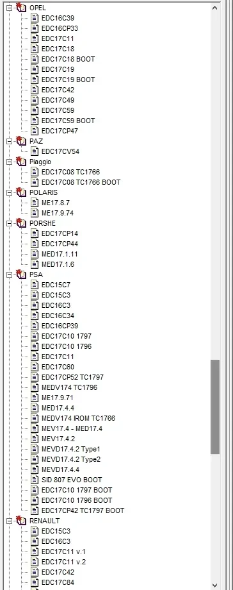This screenshot has height=590, width=233.
Task: Click the RENAULT folder book icon
Action: coord(21,521)
